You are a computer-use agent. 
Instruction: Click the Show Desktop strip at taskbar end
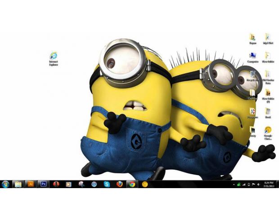point(278,184)
